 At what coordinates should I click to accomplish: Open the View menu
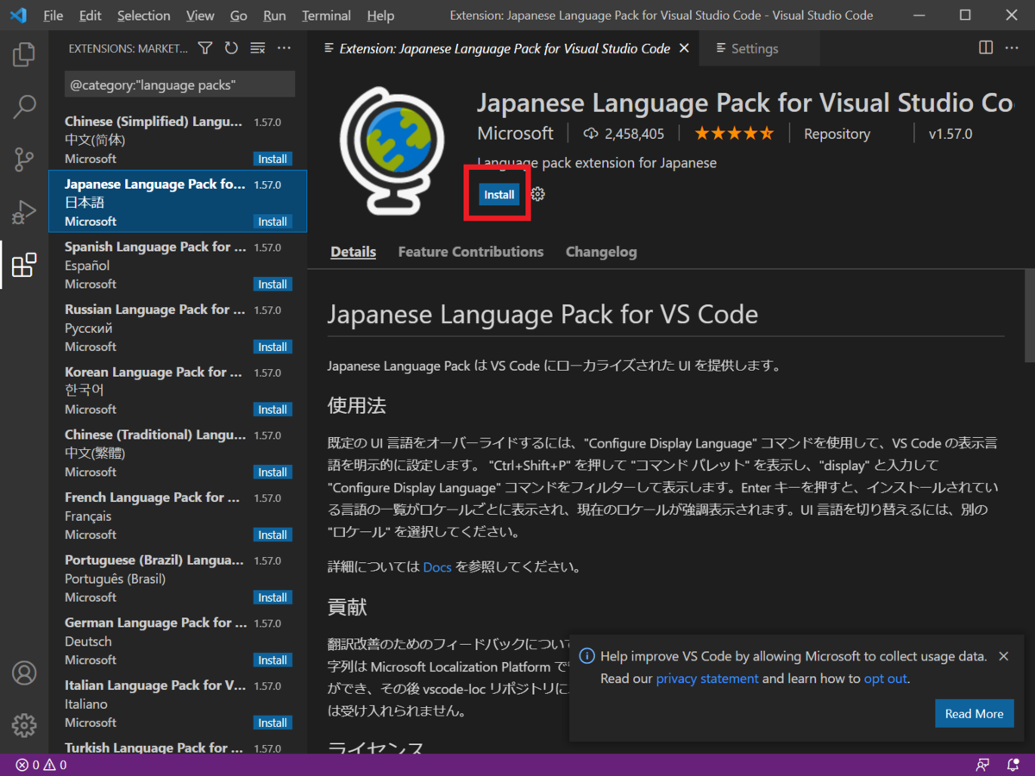[x=200, y=16]
